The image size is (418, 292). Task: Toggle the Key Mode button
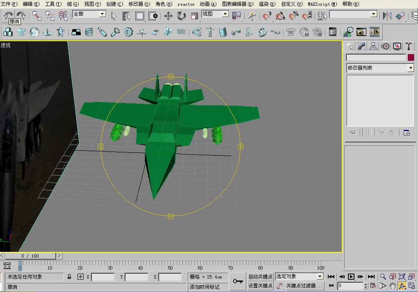[332, 285]
